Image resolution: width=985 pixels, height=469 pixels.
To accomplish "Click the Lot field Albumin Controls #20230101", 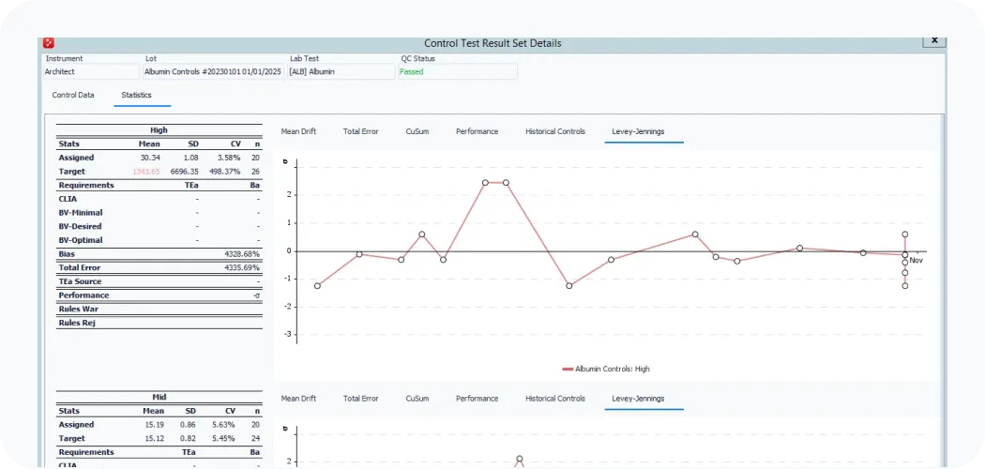I will (213, 71).
